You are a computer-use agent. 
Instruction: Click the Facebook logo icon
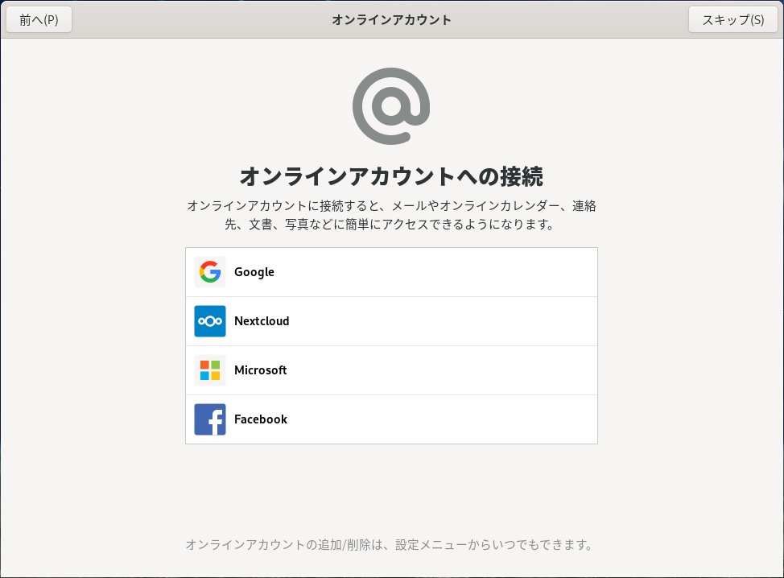[x=210, y=419]
